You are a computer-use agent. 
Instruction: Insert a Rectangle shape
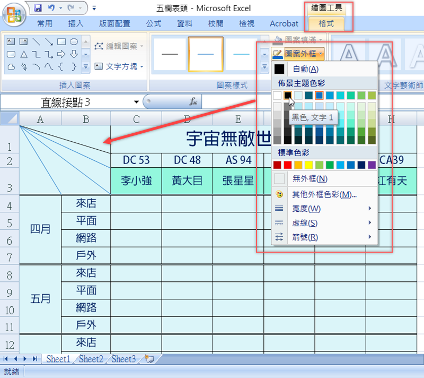pos(61,41)
